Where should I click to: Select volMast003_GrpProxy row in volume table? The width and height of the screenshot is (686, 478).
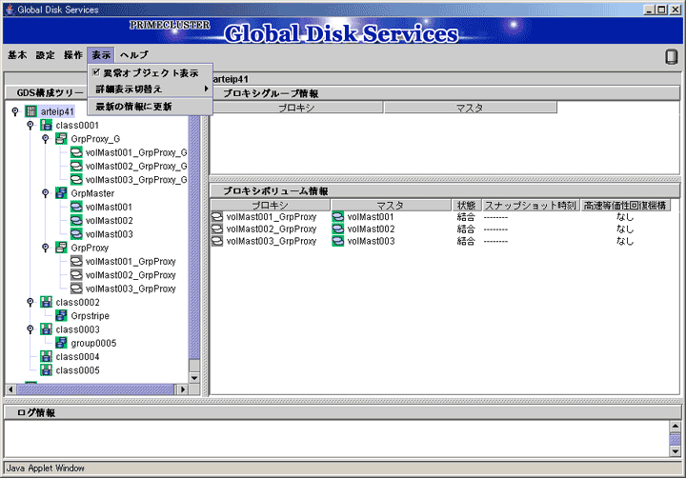tap(441, 241)
